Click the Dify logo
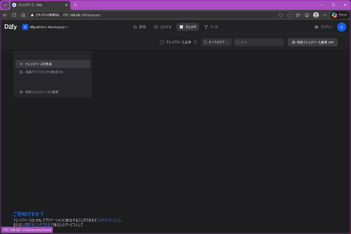Image resolution: width=351 pixels, height=234 pixels. tap(11, 27)
